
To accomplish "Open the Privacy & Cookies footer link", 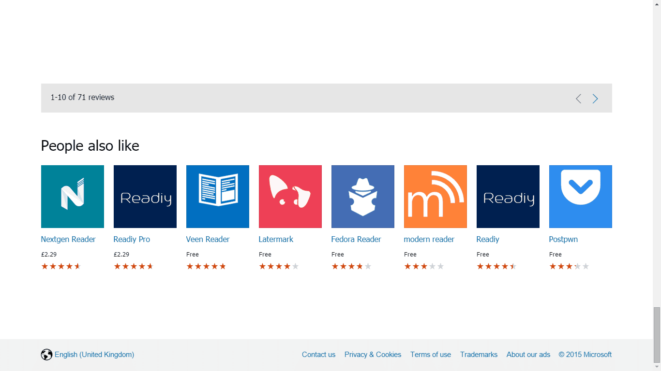I will tap(373, 355).
